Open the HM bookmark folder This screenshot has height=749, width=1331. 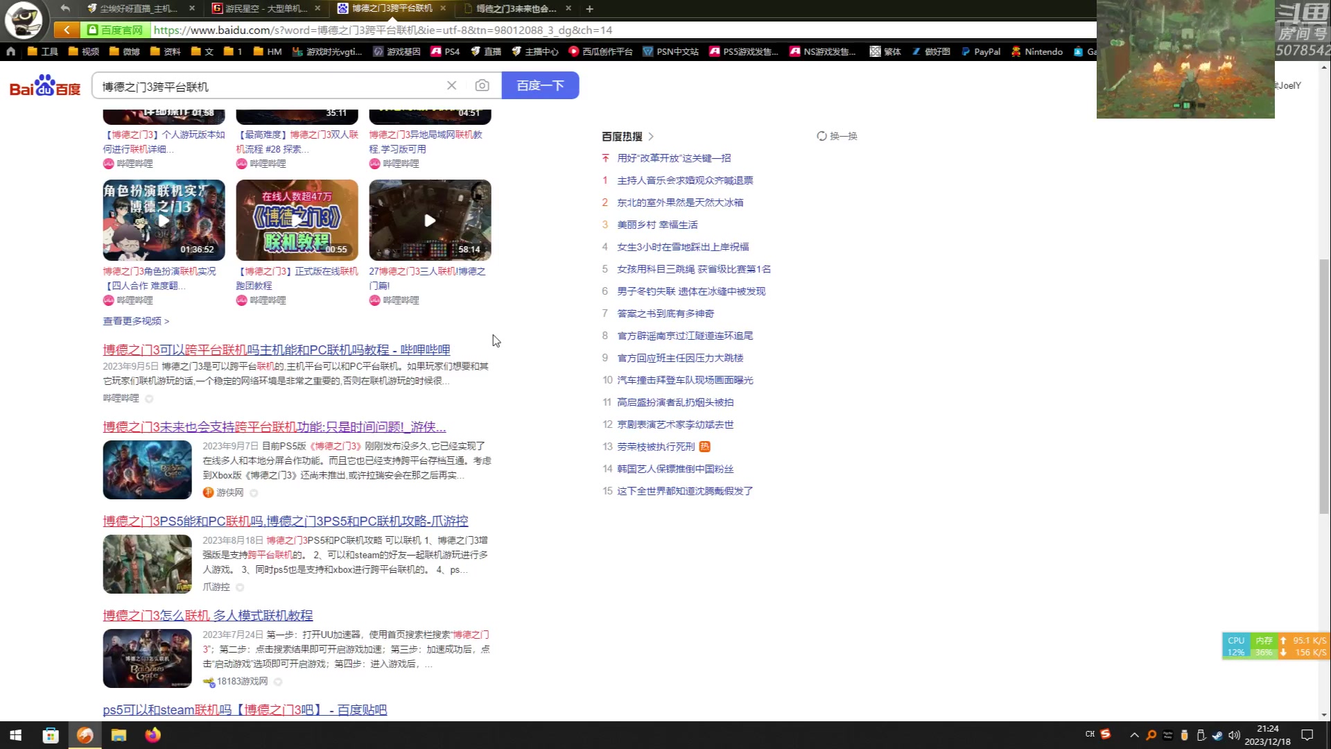[x=268, y=51]
